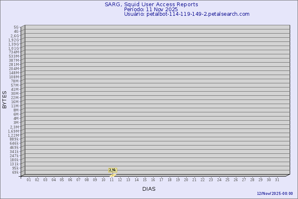Viewport: 298px width, 199px height.
Task: Click the 12/Nov/2025-00:00 timestamp
Action: coord(275,194)
